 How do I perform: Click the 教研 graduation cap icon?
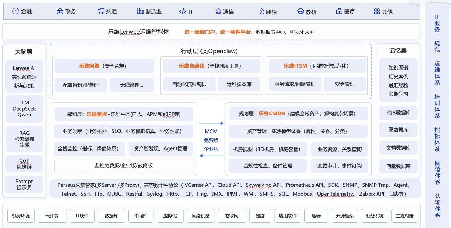tap(301, 11)
